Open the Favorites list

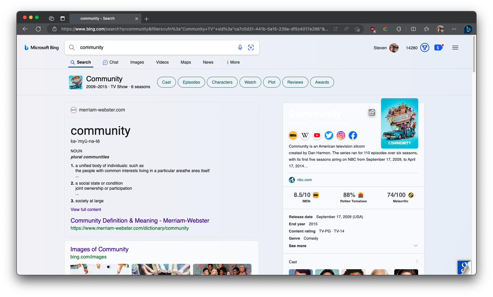point(427,29)
